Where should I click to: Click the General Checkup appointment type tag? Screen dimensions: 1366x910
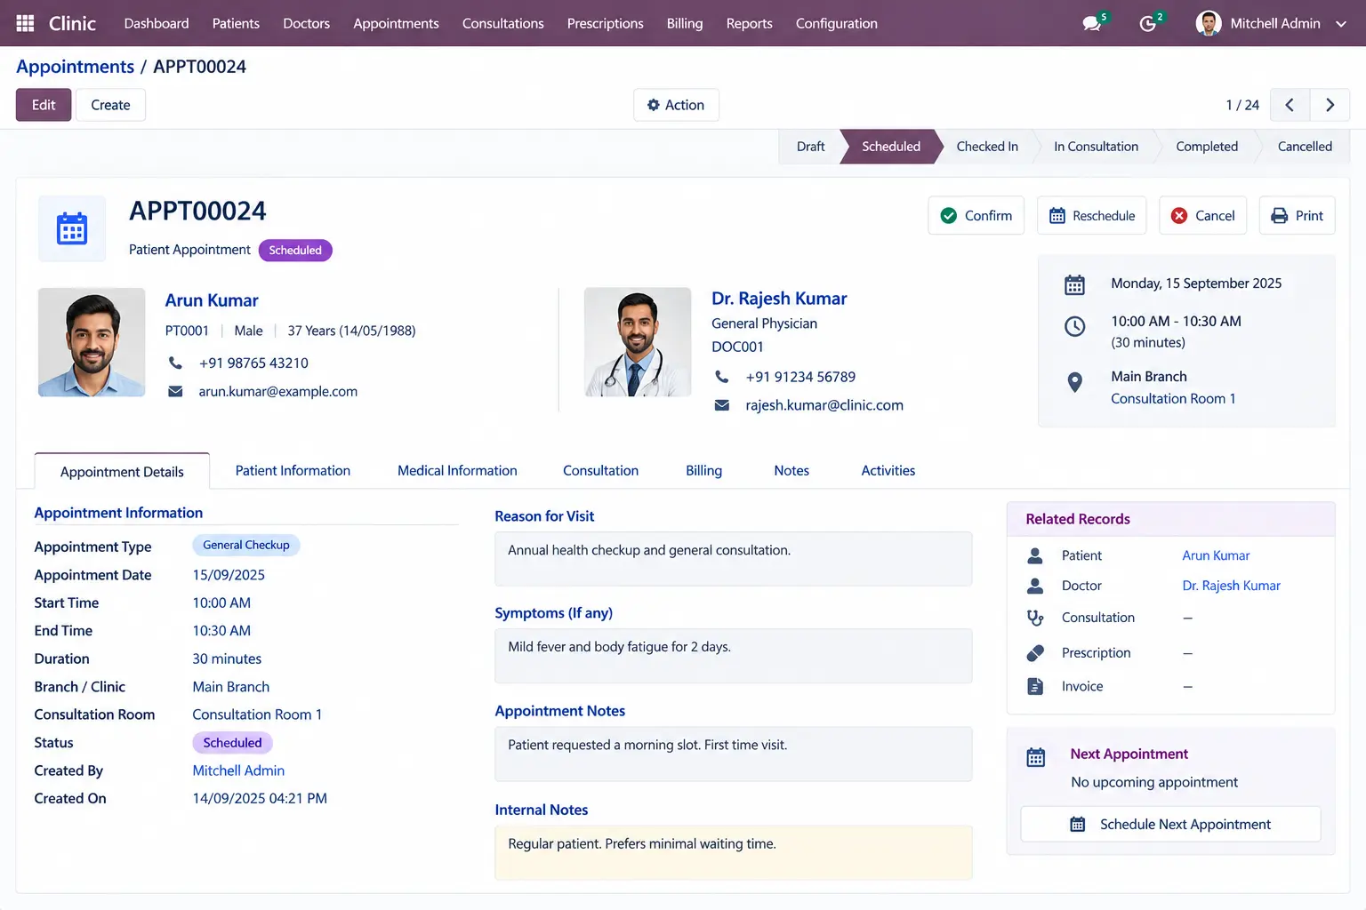click(246, 546)
